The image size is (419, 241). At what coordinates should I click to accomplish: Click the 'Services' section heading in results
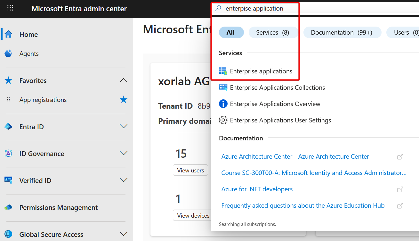[230, 53]
